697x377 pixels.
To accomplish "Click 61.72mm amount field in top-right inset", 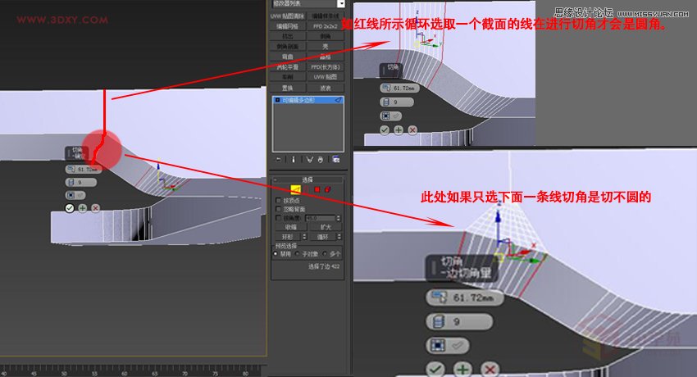I will (x=399, y=88).
